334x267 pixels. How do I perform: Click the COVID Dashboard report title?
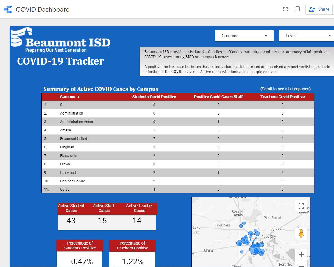[x=43, y=9]
